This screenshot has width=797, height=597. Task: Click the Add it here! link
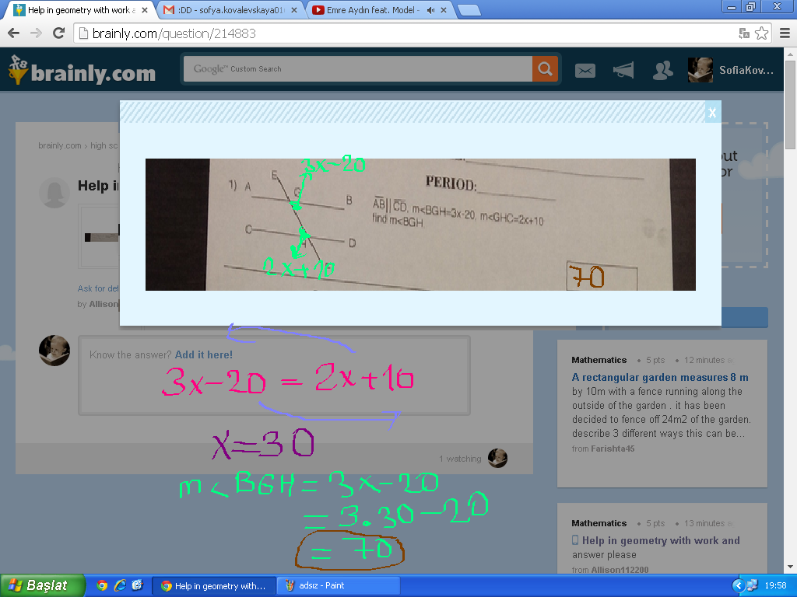203,354
